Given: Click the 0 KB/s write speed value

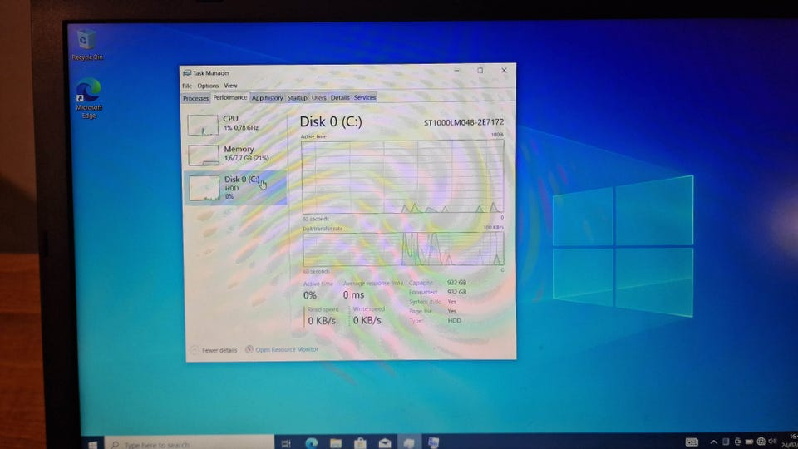Looking at the screenshot, I should [x=367, y=320].
